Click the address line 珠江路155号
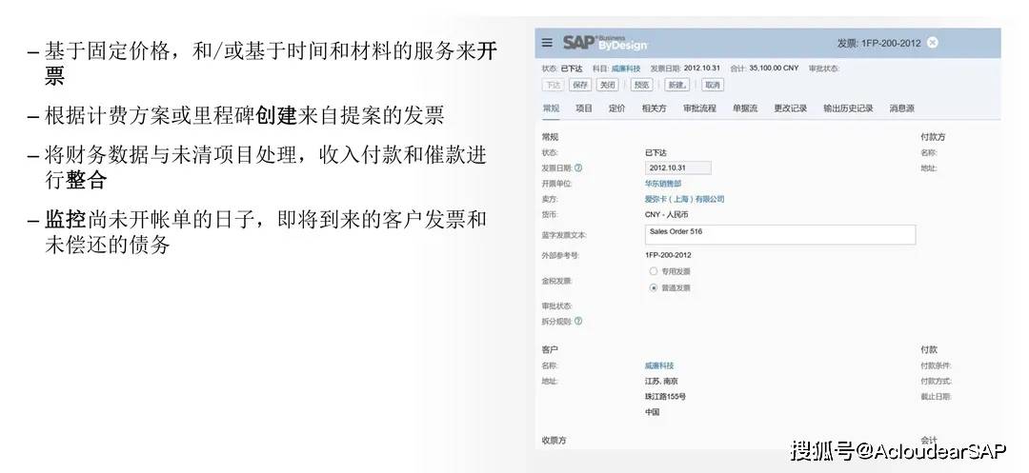Image resolution: width=1029 pixels, height=473 pixels. pos(665,397)
